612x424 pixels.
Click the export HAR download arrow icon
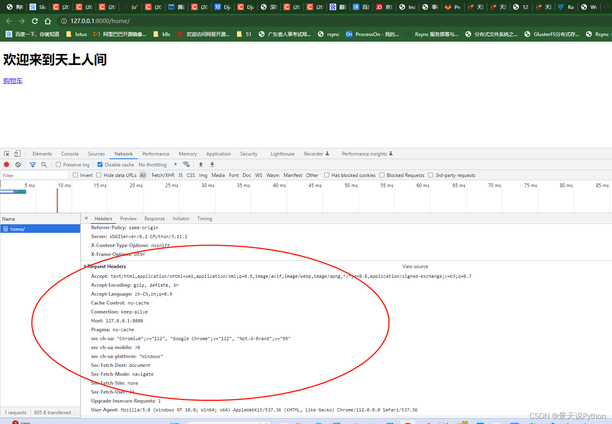coord(212,164)
